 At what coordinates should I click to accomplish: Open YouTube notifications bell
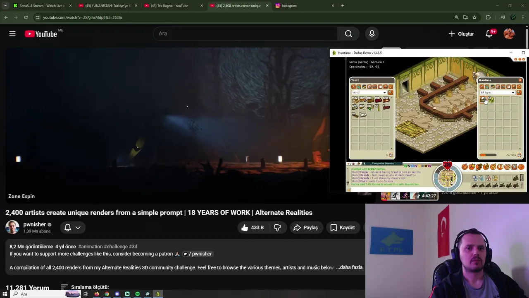(x=489, y=34)
